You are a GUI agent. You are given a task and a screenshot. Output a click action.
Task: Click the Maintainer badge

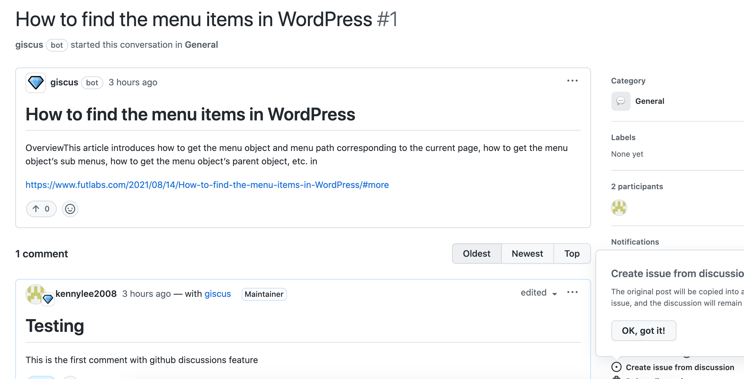pos(264,294)
